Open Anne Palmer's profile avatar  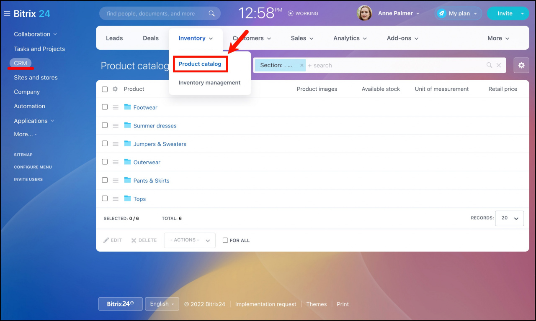[364, 13]
